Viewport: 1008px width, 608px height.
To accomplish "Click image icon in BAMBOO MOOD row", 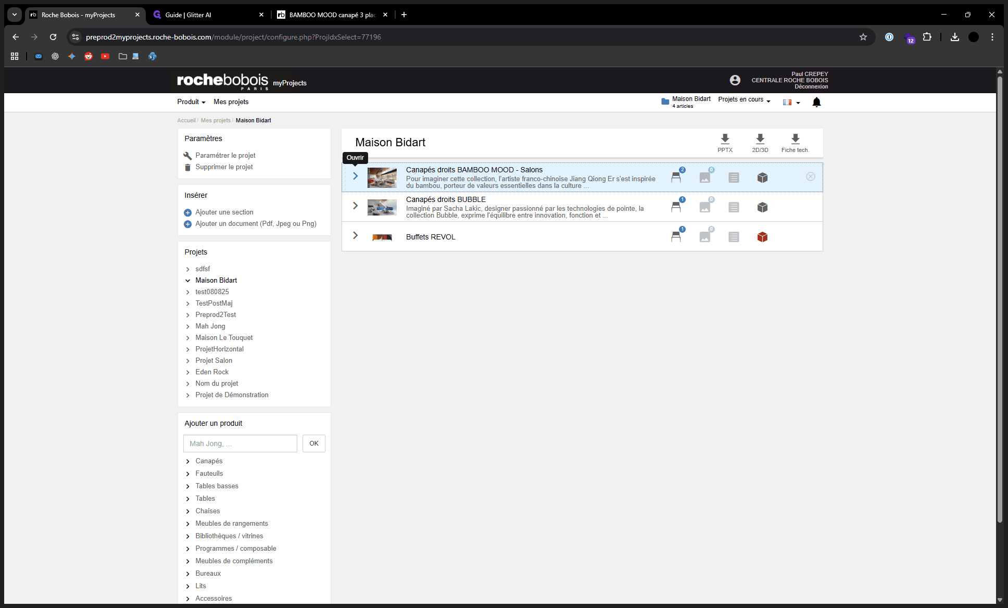I will click(705, 178).
